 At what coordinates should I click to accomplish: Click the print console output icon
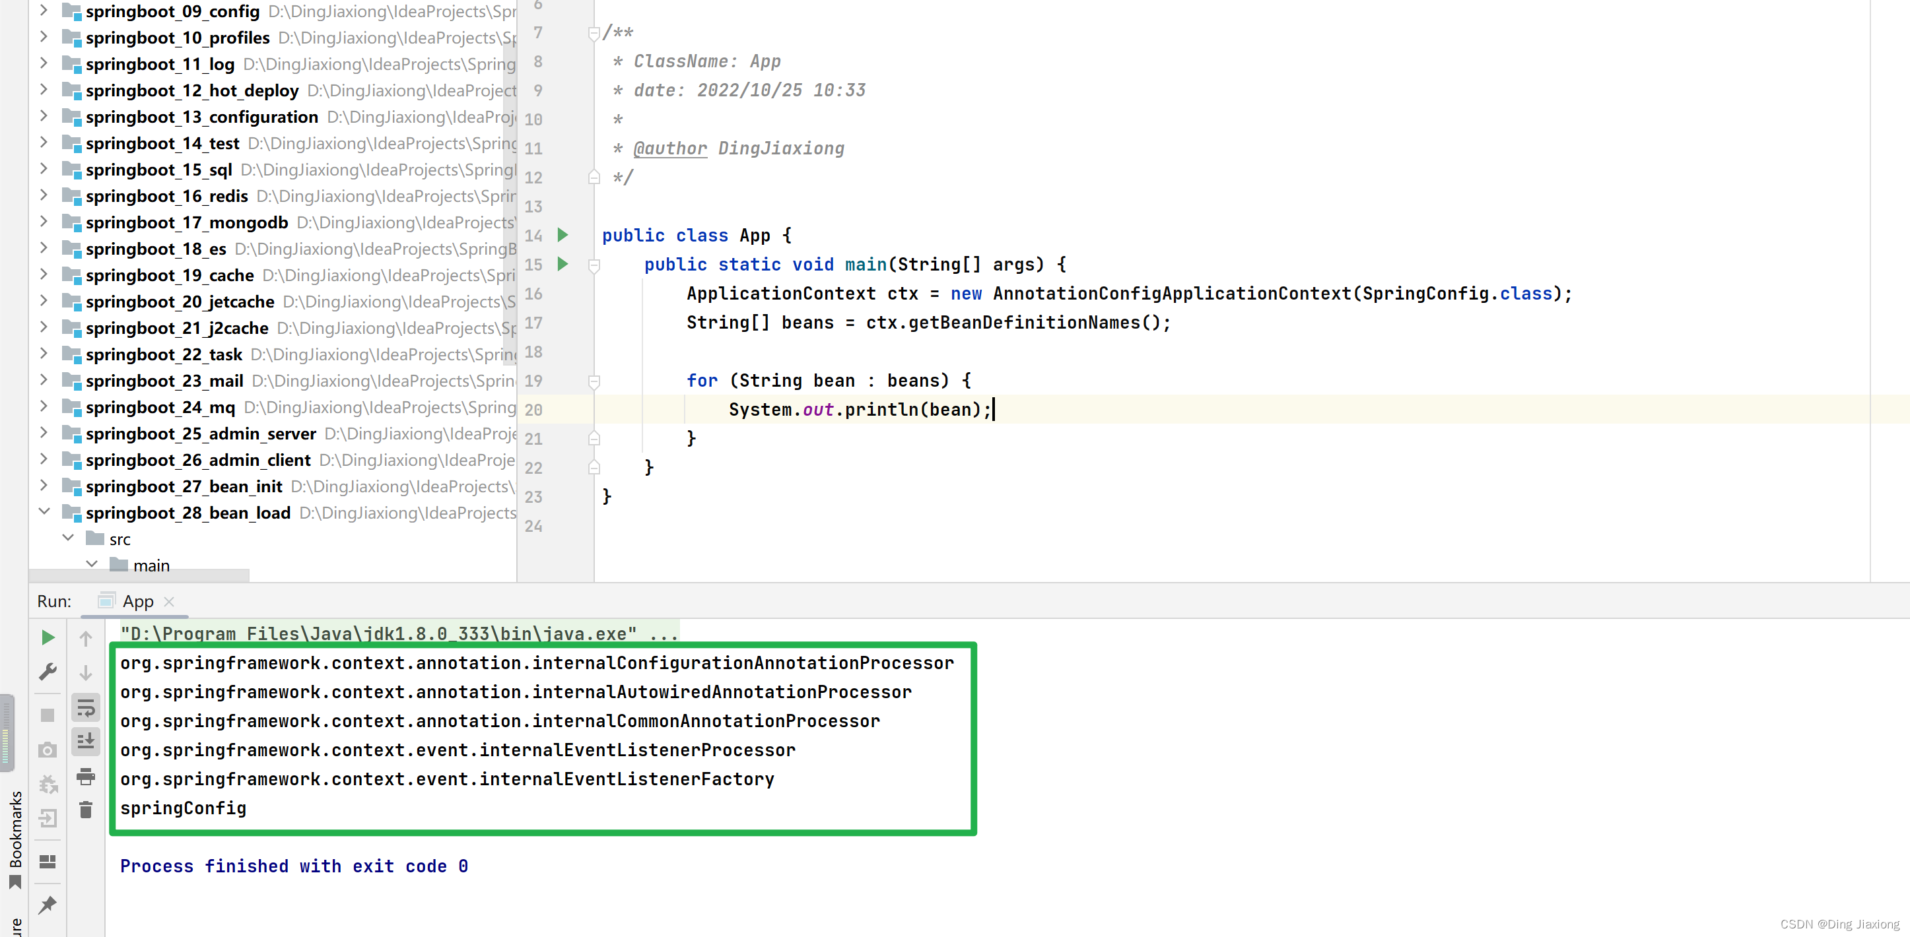(86, 776)
